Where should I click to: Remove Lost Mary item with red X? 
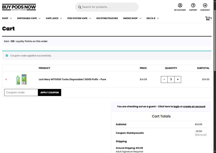6,80
